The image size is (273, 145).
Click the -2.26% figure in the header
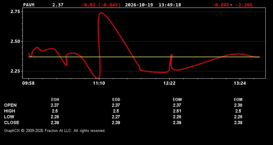tap(244, 5)
